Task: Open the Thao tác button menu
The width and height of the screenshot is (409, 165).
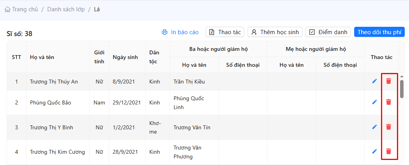Action: pos(225,32)
